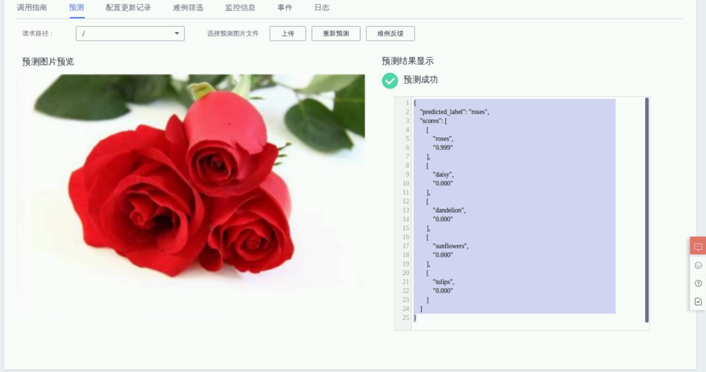Click the 预测结果显示 heading
Image resolution: width=706 pixels, height=372 pixels.
click(x=408, y=61)
